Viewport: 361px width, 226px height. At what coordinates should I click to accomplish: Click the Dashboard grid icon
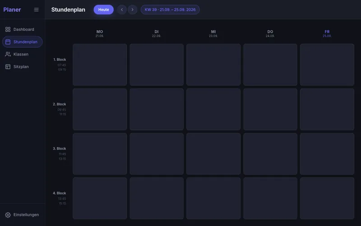pos(8,29)
